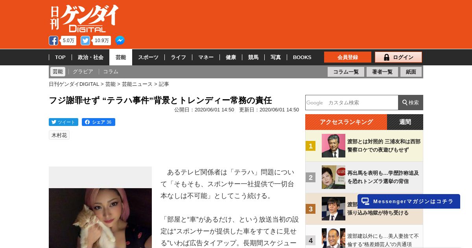Click the 更新日 2020/06/01 14:50 text

pos(269,110)
